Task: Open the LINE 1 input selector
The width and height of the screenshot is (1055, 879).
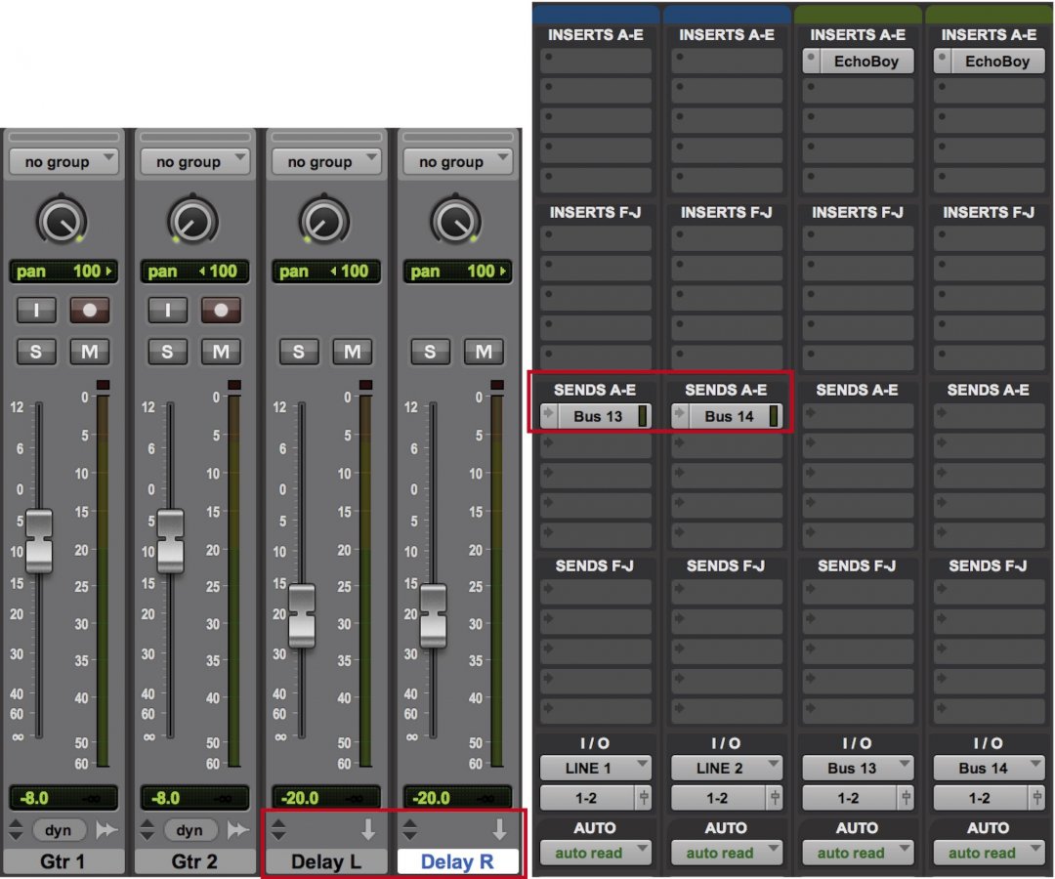Action: 595,768
